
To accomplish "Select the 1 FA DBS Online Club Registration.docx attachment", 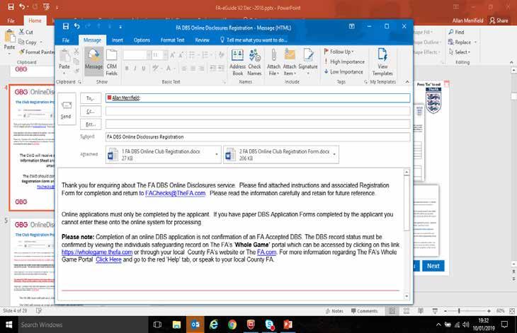I will coord(160,155).
